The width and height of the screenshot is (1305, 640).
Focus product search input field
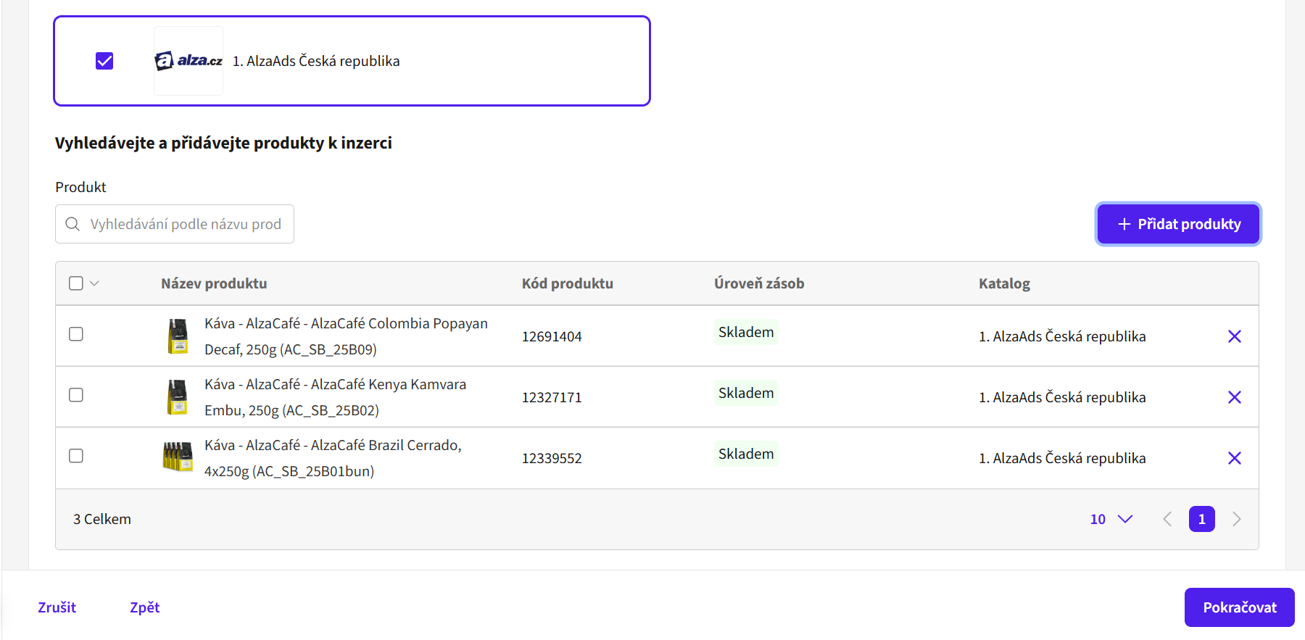175,224
